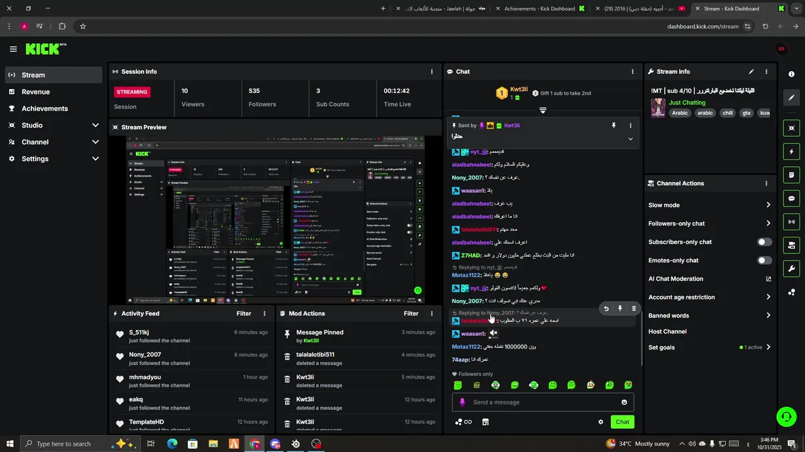Open the hamburger sidebar menu
805x452 pixels.
coord(13,49)
